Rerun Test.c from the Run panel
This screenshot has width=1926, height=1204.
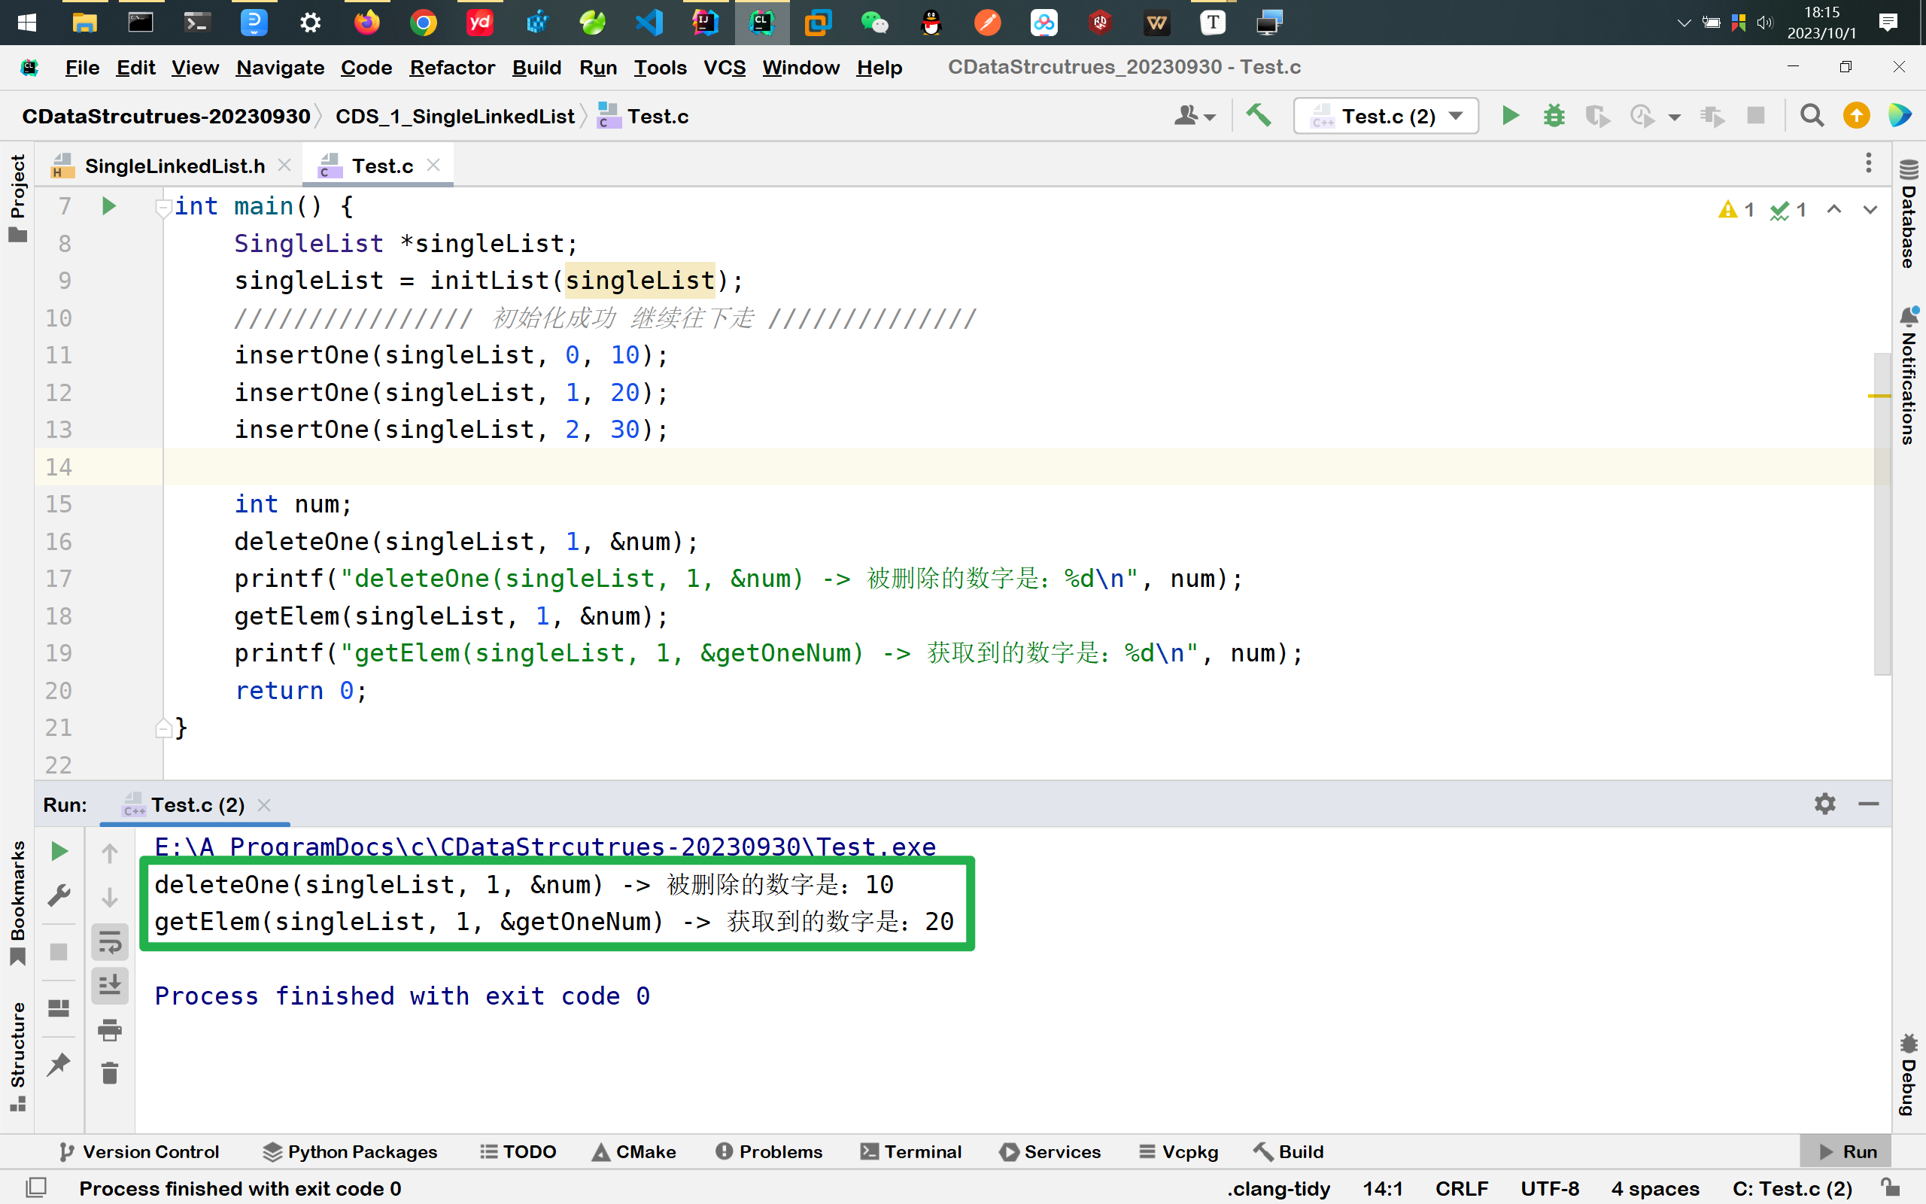[x=59, y=851]
